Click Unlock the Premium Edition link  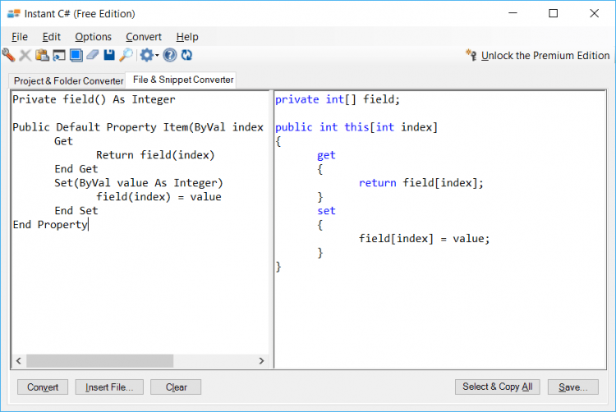(545, 56)
